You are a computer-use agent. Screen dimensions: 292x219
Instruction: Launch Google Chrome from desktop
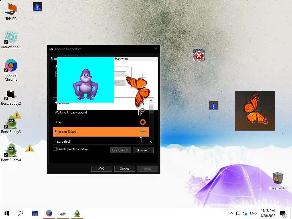11,70
